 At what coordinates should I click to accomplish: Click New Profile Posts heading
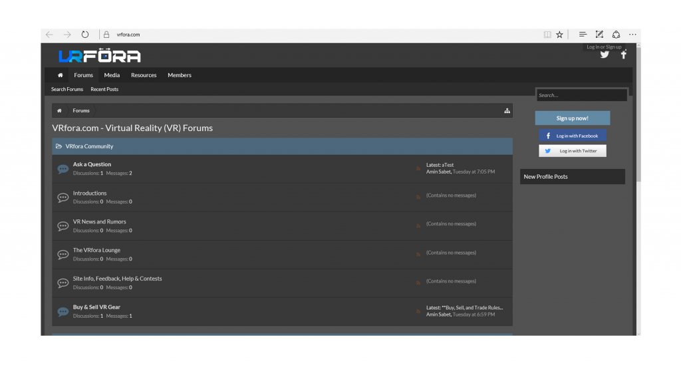[x=545, y=177]
